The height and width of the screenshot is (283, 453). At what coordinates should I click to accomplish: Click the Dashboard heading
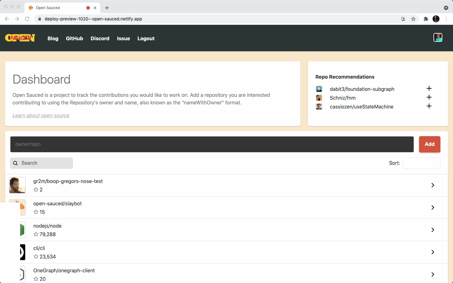pos(42,80)
